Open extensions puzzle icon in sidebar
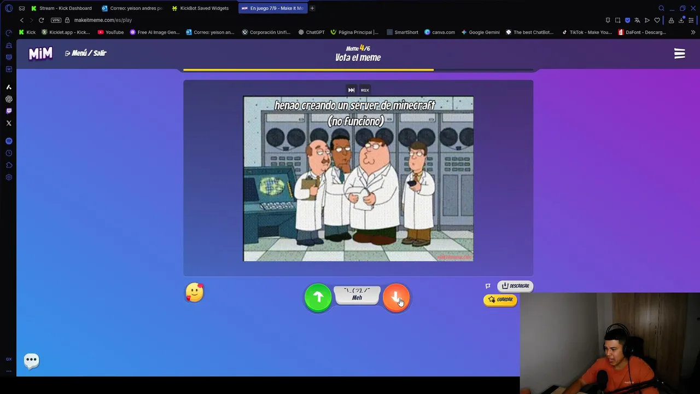Screen dimensions: 700x394 [9, 165]
